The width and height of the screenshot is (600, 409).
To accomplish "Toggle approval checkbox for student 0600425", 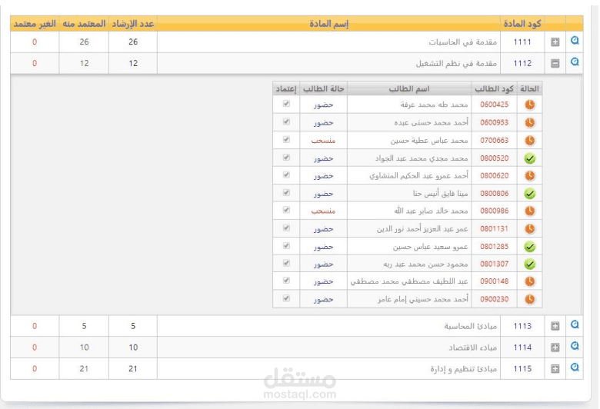I will pos(286,103).
